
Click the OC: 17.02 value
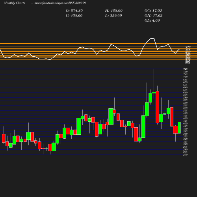click(153, 11)
